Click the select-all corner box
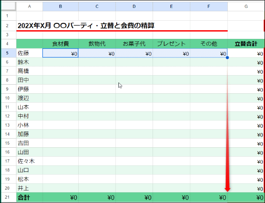Screen dimensions: 265x203 pyautogui.click(x=9, y=6)
